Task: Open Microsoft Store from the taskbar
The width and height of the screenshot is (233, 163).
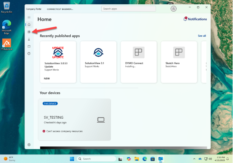Action: [x=152, y=159]
